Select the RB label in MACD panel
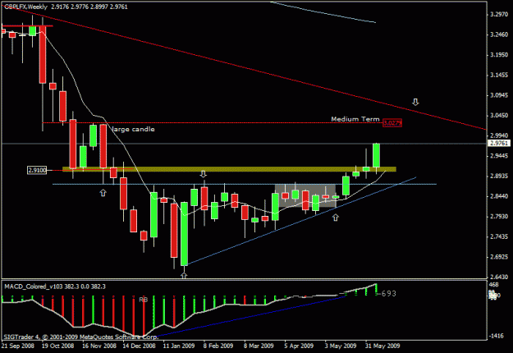Screen dimensions: 513x353 pyautogui.click(x=144, y=300)
